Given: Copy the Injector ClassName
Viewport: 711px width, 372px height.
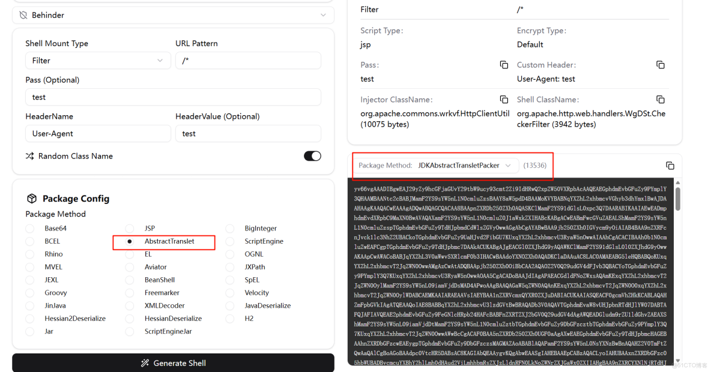Looking at the screenshot, I should [x=504, y=100].
